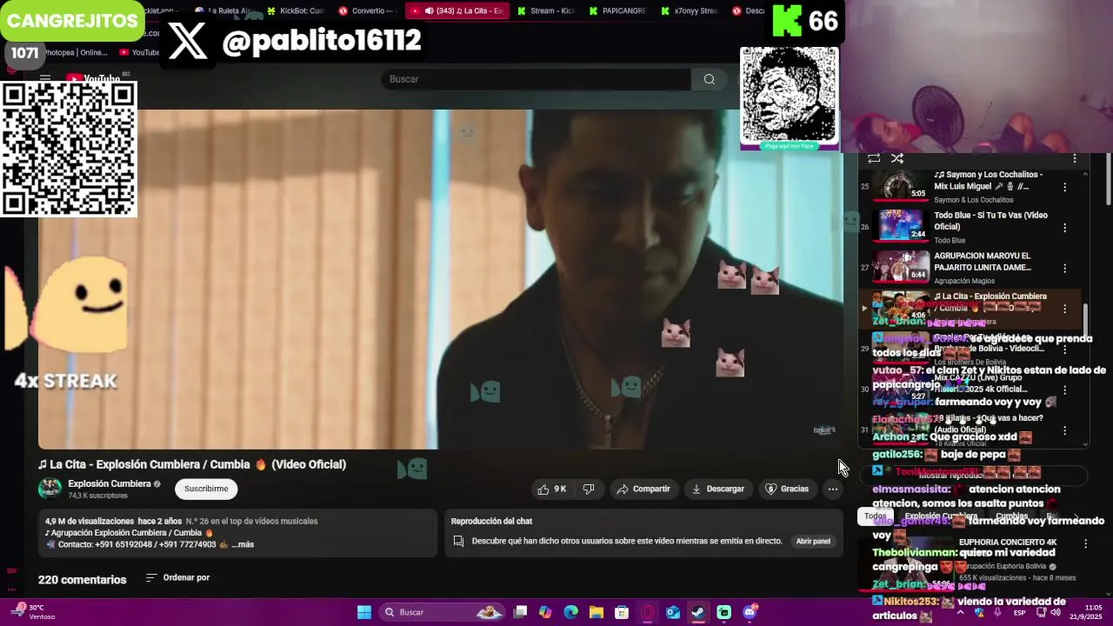The width and height of the screenshot is (1113, 626).
Task: Open the Explosión Cumbiera channel name link
Action: click(110, 483)
